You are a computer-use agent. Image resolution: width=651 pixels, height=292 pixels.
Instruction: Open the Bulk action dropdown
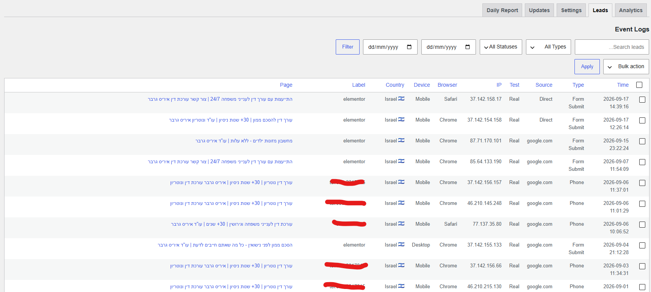[x=626, y=67]
